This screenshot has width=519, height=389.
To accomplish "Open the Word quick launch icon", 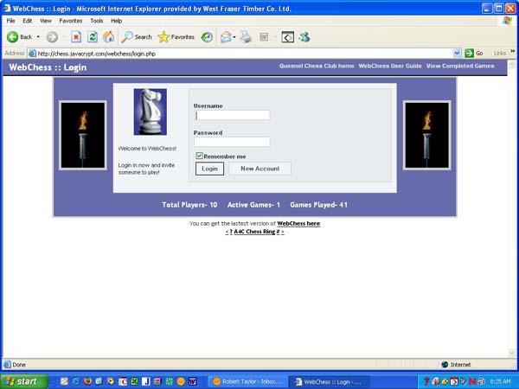I will click(193, 381).
